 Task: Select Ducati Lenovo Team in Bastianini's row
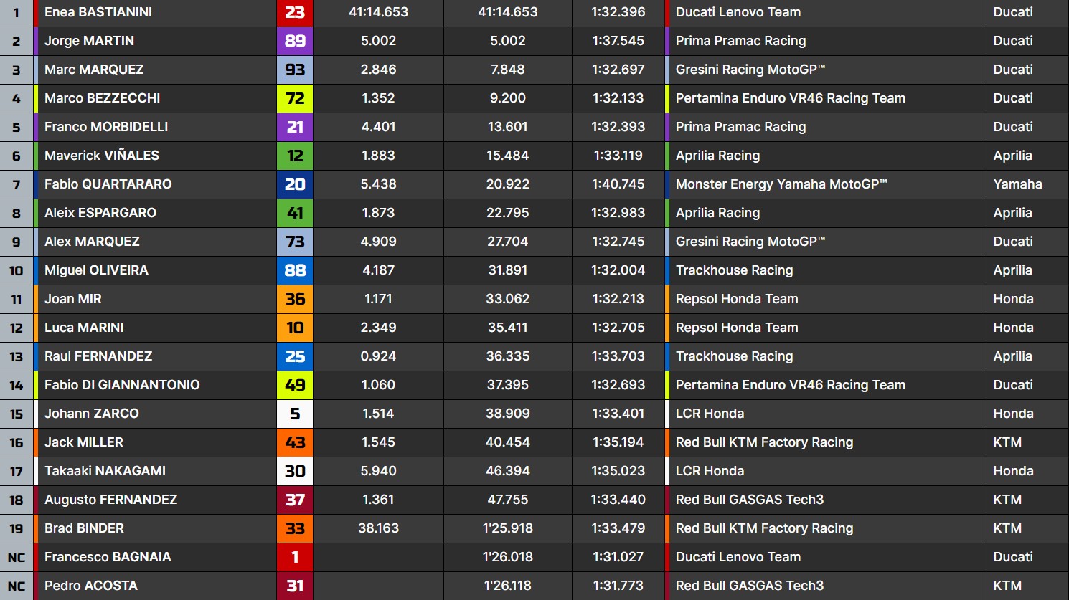[738, 12]
